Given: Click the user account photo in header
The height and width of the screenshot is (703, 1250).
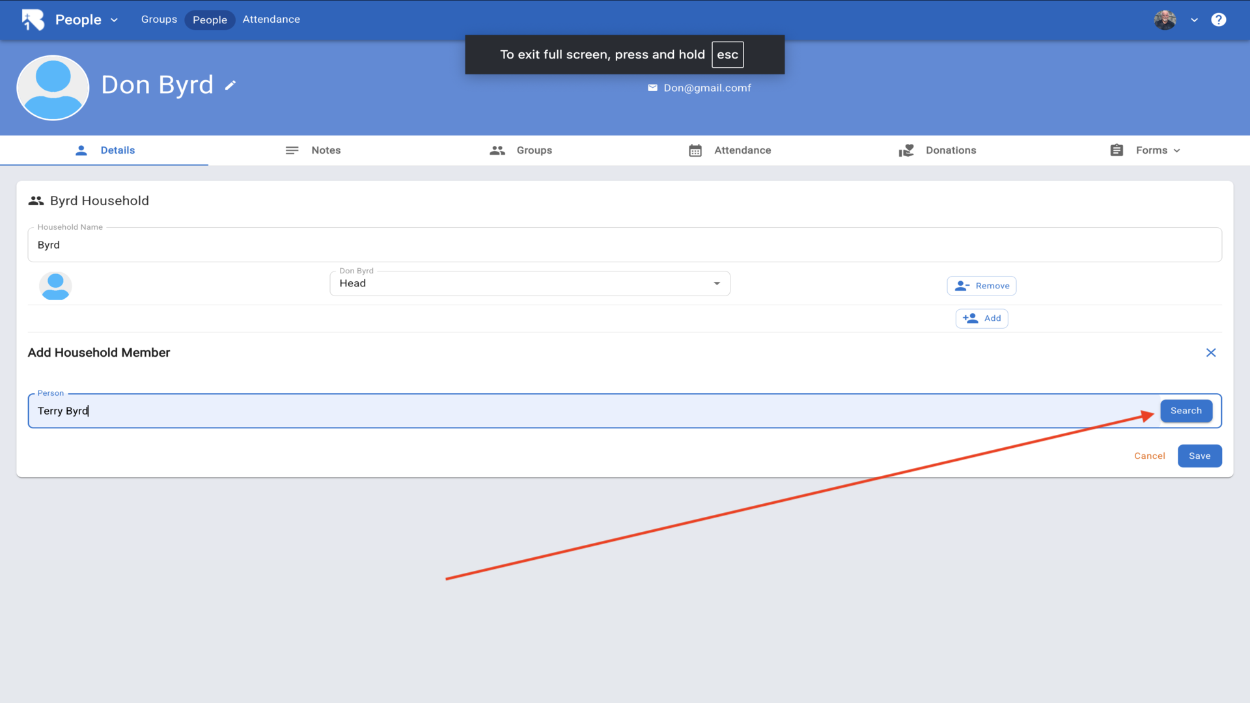Looking at the screenshot, I should pyautogui.click(x=1165, y=20).
